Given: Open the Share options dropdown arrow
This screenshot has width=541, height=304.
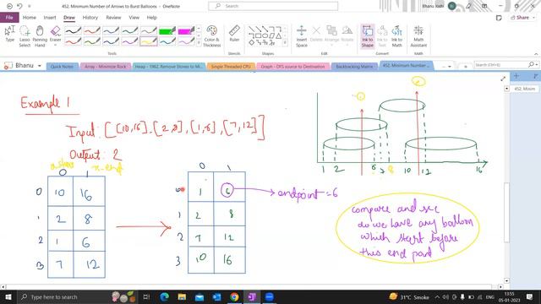Looking at the screenshot, I should point(534,18).
